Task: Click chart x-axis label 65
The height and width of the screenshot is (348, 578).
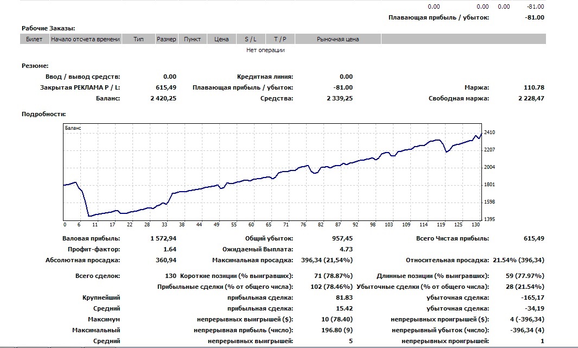Action: (x=269, y=225)
